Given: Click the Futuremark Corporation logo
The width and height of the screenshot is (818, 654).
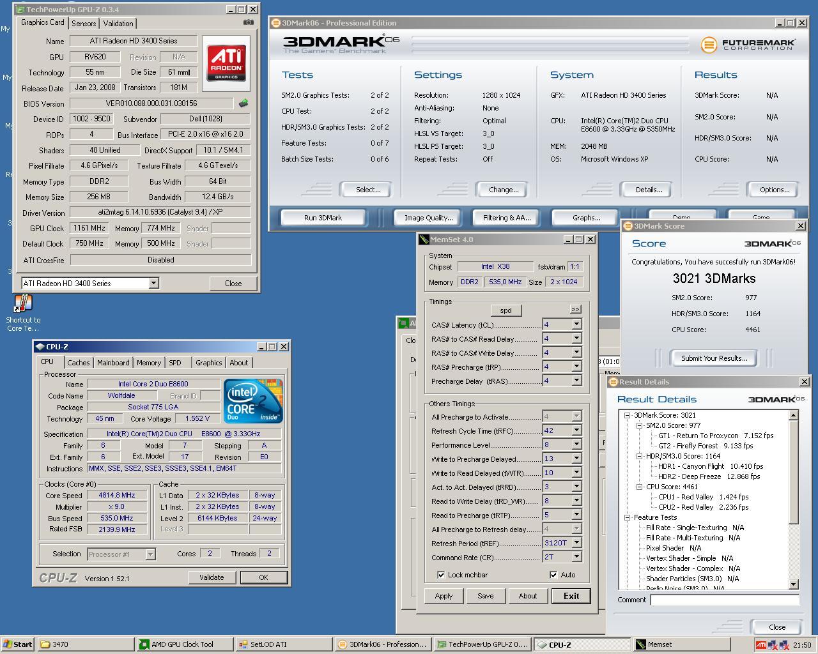Looking at the screenshot, I should pos(748,45).
